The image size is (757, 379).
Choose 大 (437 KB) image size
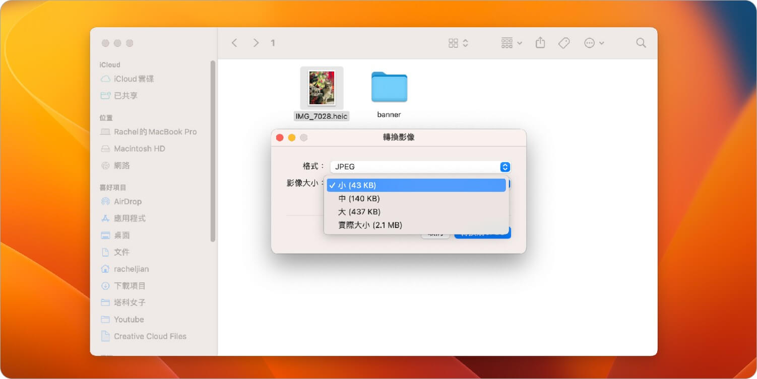416,212
